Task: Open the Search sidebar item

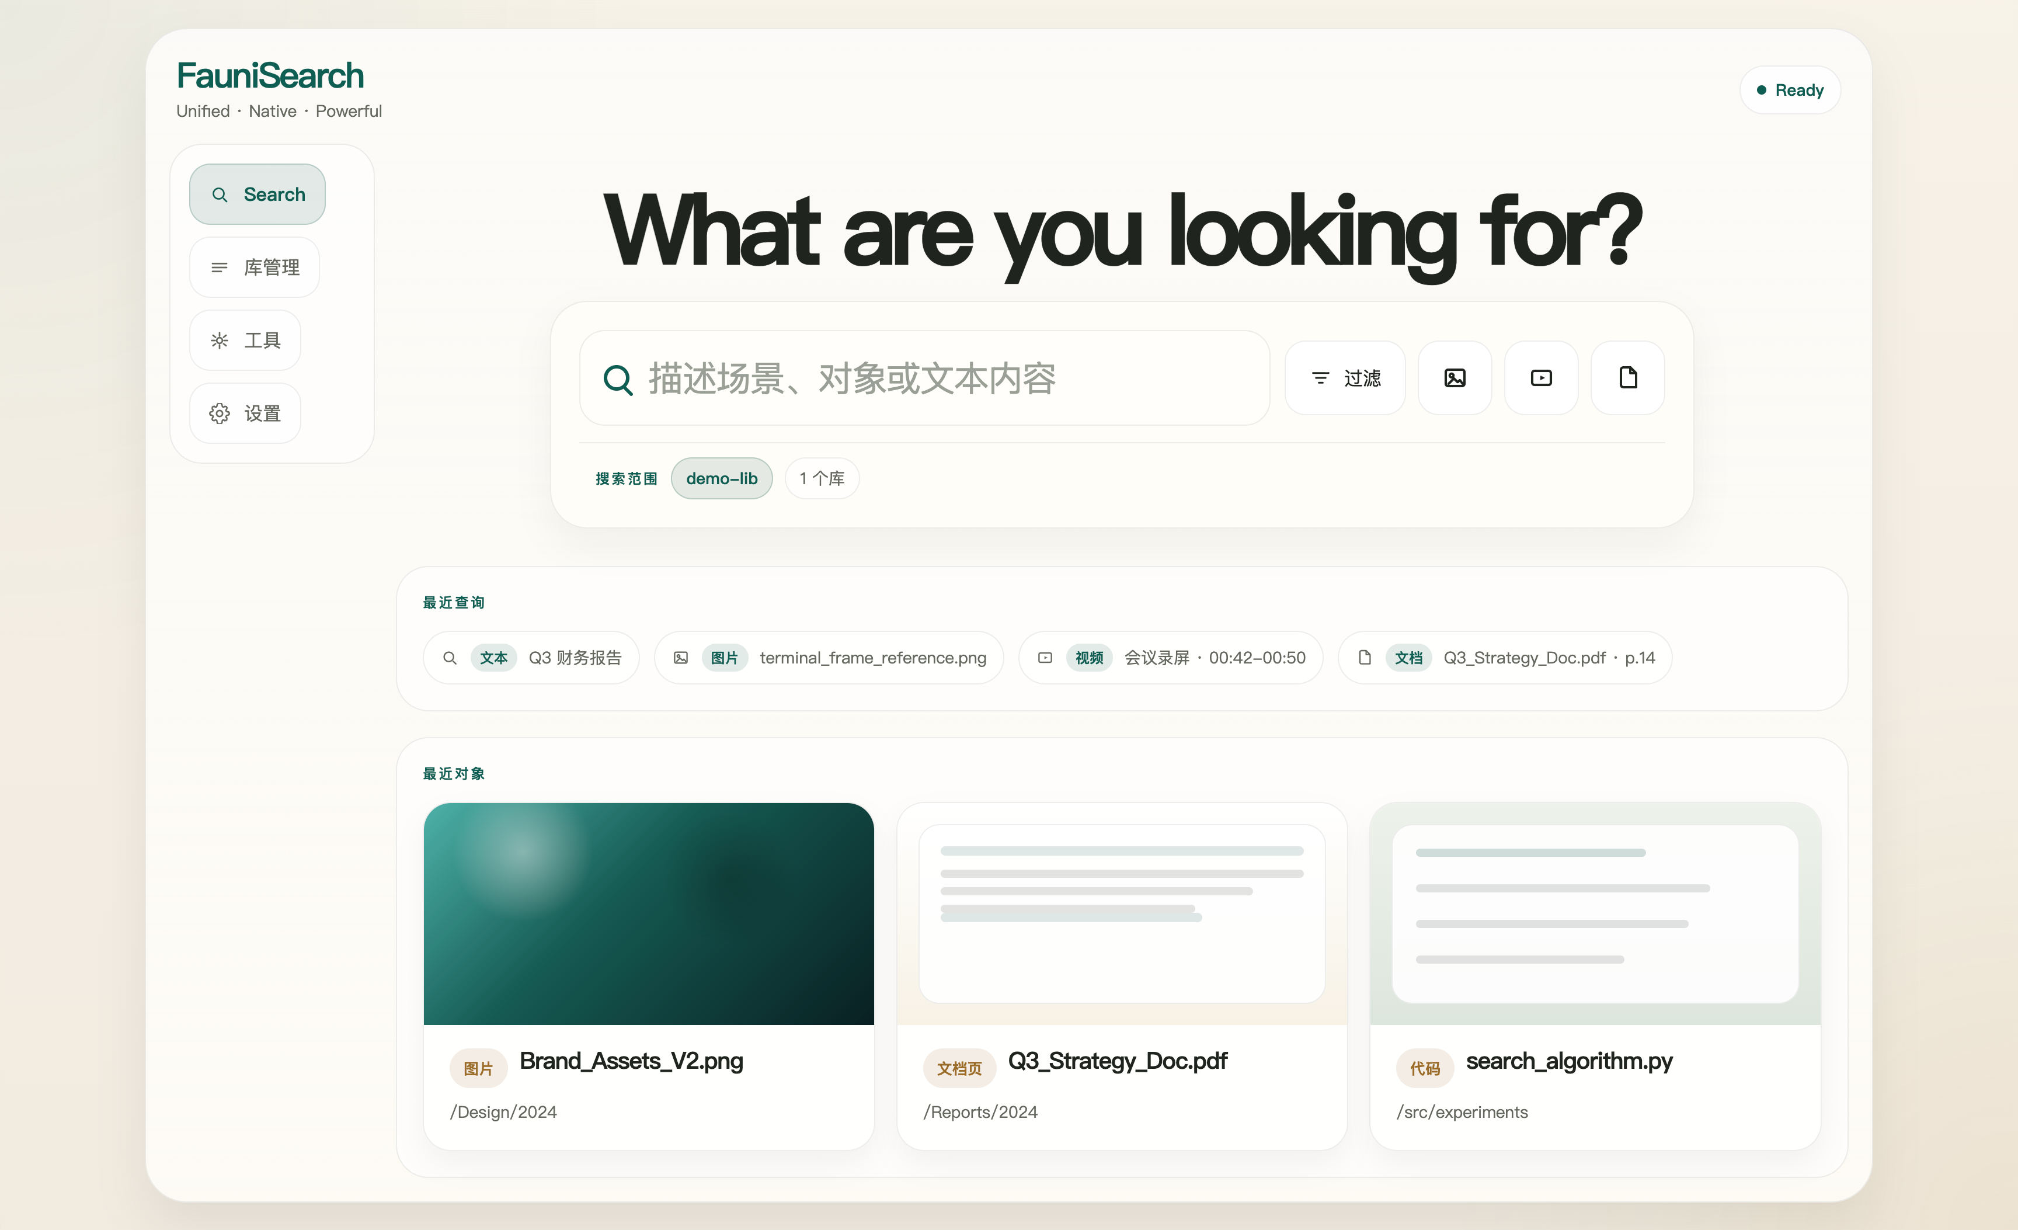Action: click(x=257, y=194)
